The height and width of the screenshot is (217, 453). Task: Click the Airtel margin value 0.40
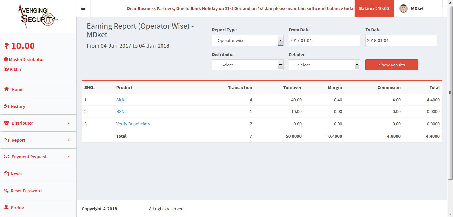click(338, 100)
